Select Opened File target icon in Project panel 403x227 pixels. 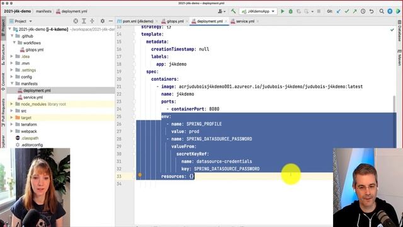76,21
